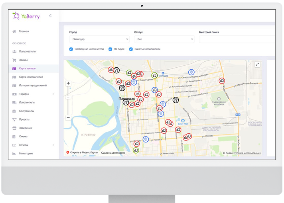Image resolution: width=284 pixels, height=203 pixels.
Task: Open the Статус dropdown showing Все
Action: click(164, 39)
